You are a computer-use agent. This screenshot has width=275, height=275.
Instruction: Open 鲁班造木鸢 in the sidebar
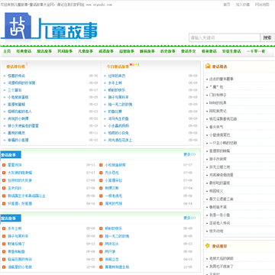[x=218, y=207]
